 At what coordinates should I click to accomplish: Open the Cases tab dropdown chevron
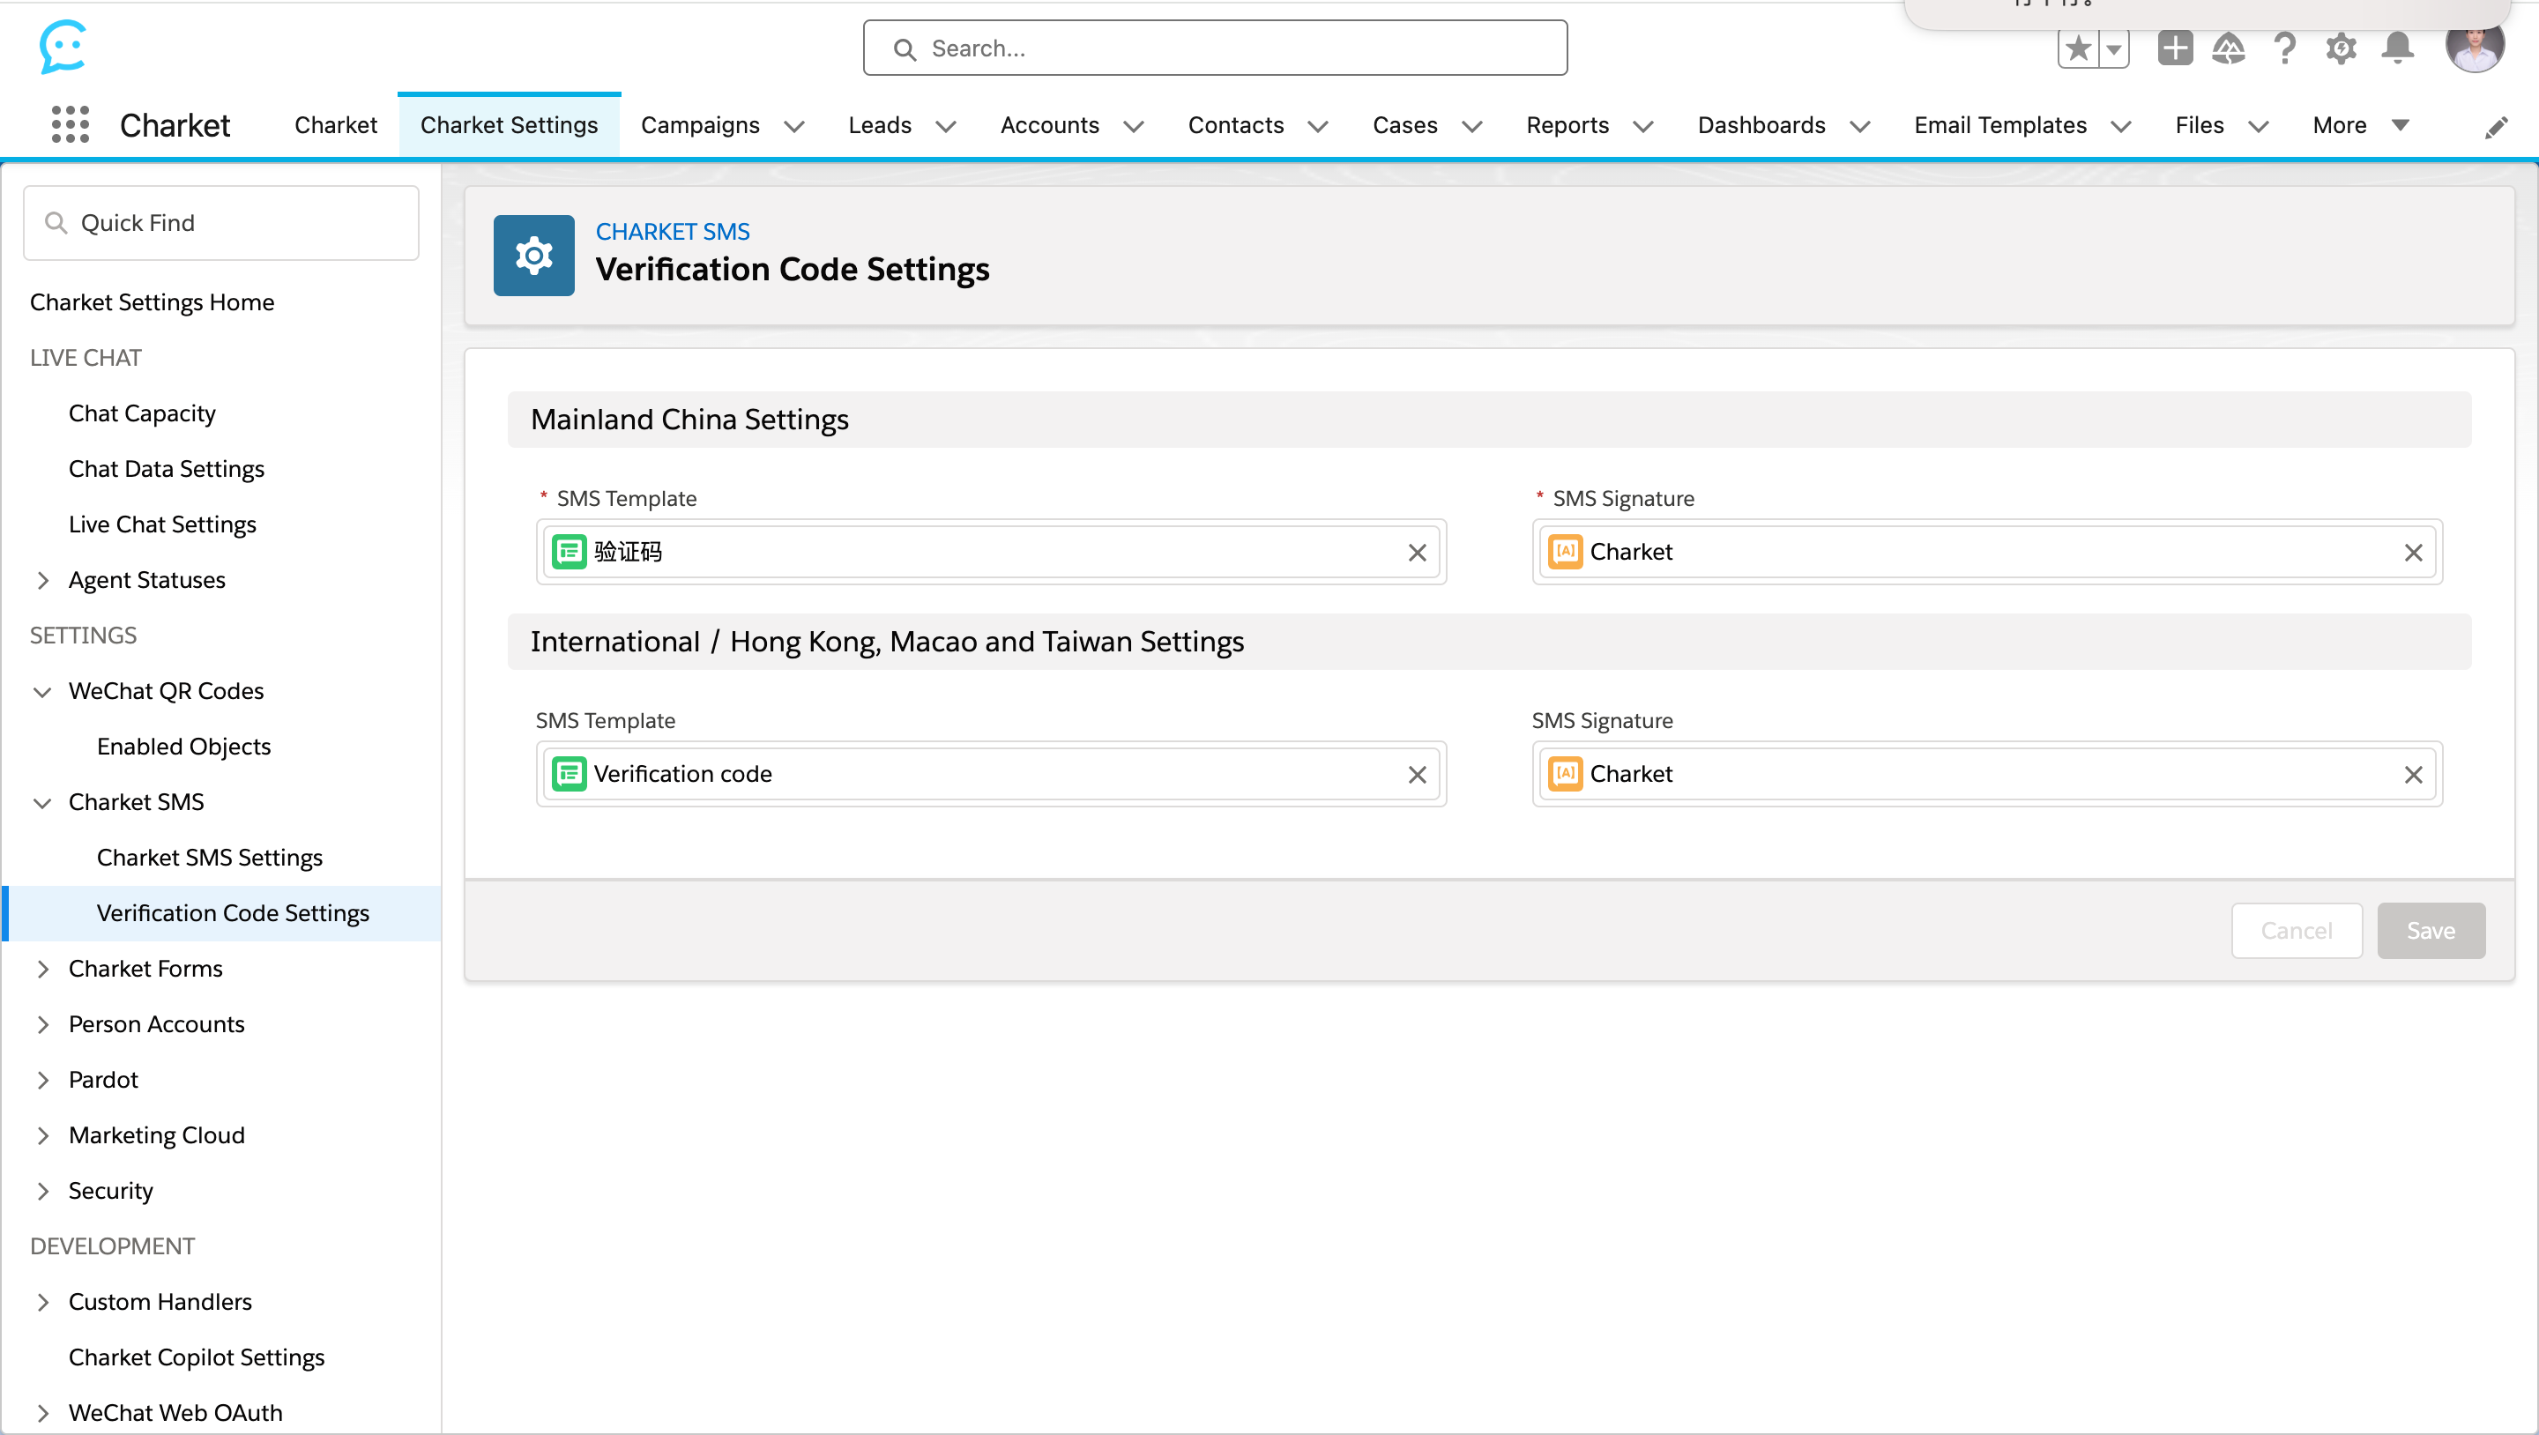click(x=1471, y=127)
